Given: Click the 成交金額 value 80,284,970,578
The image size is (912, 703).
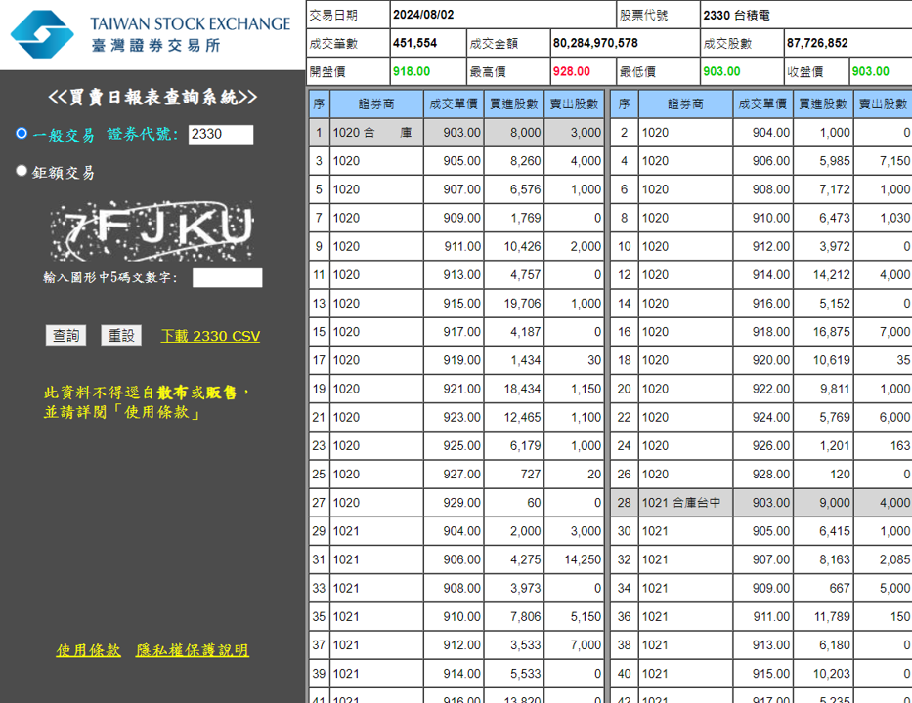Looking at the screenshot, I should pyautogui.click(x=595, y=43).
